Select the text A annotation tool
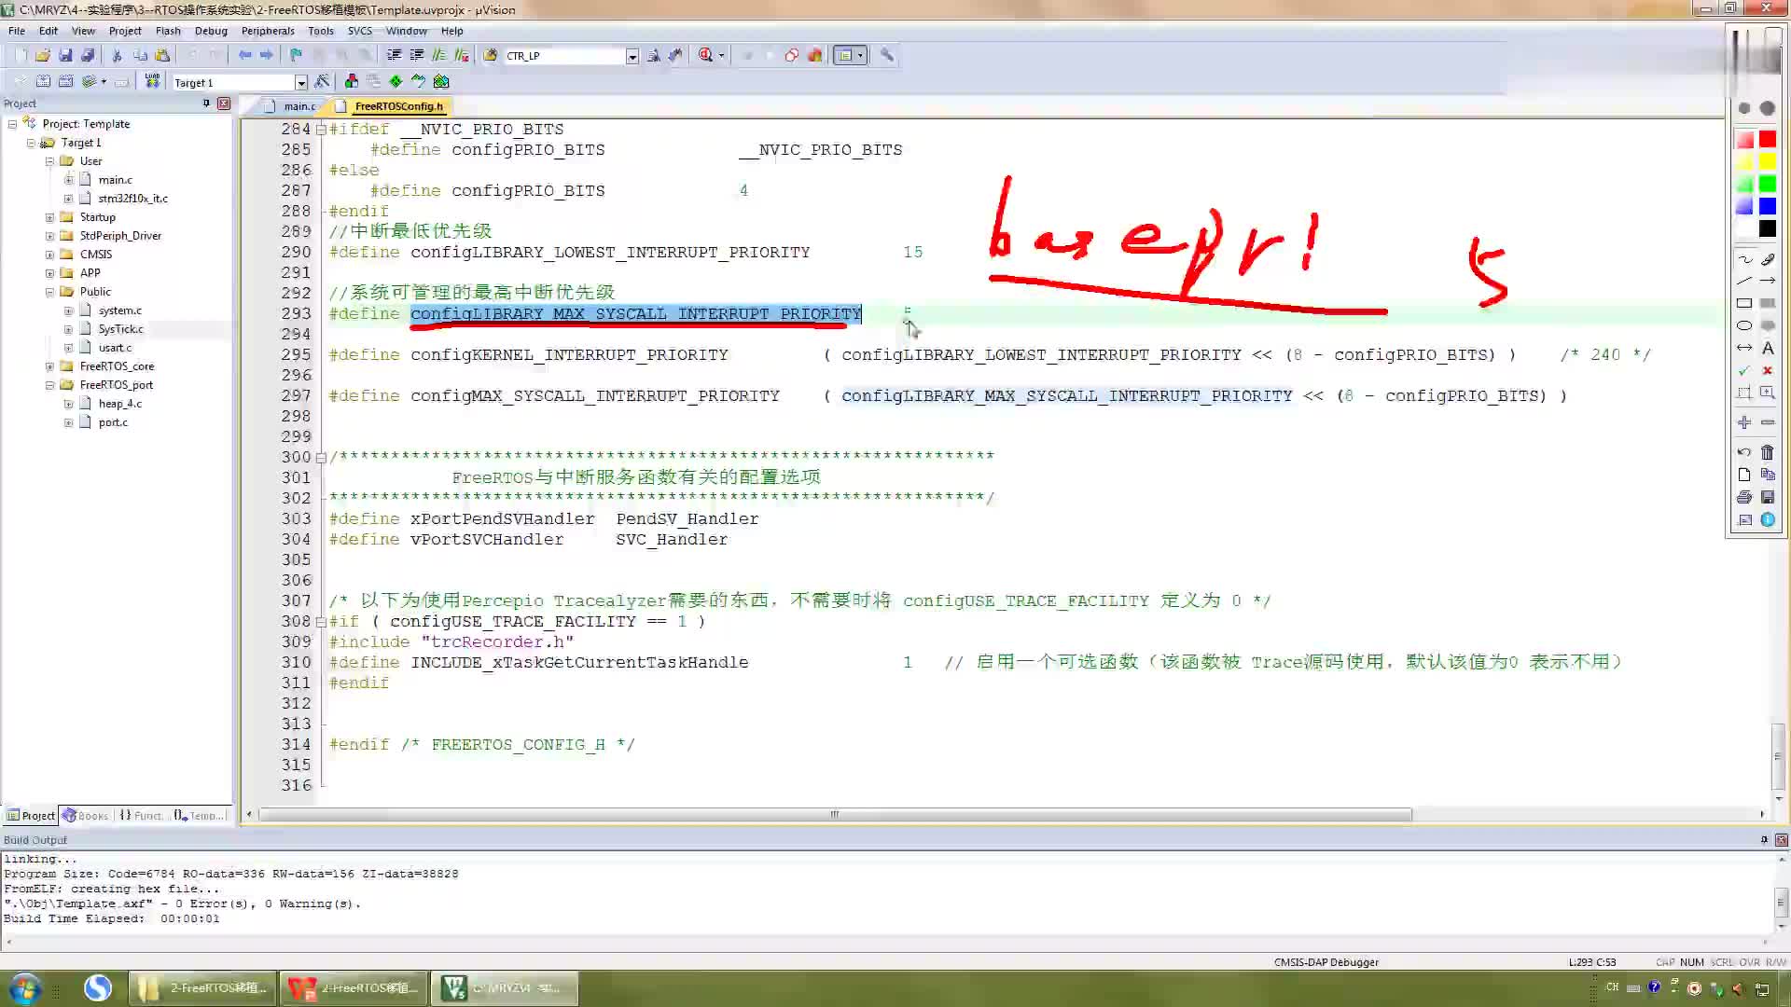Viewport: 1791px width, 1007px height. pyautogui.click(x=1768, y=348)
